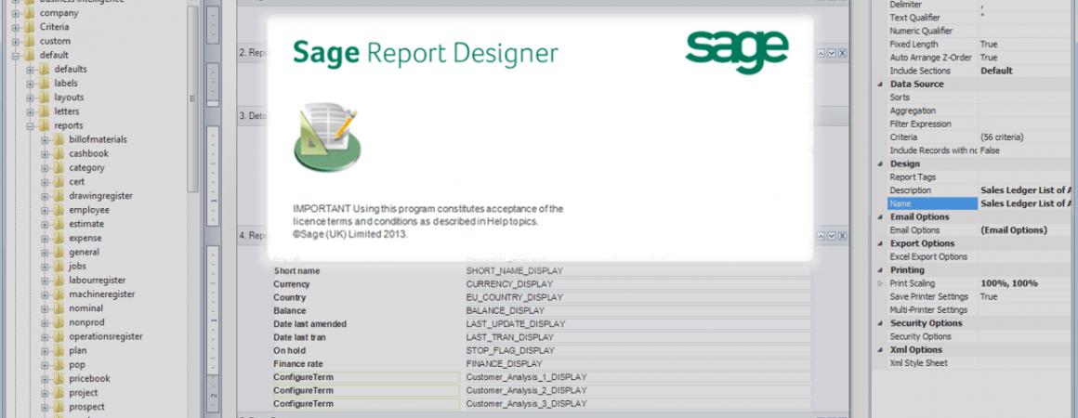Image resolution: width=1078 pixels, height=418 pixels.
Task: Collapse the Design property group
Action: point(880,163)
